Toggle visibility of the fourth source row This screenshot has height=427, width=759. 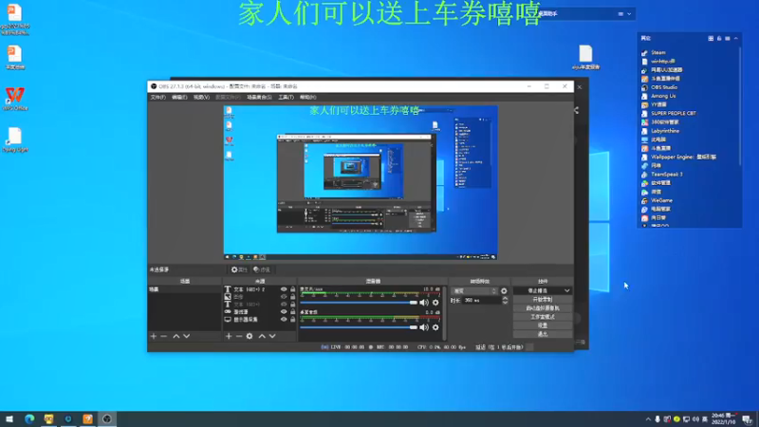pyautogui.click(x=284, y=312)
